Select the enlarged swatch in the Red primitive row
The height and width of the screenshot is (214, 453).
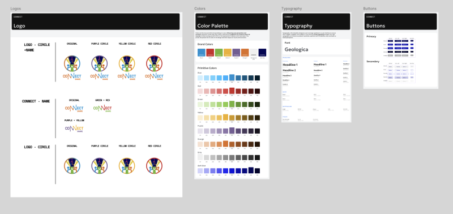click(232, 91)
